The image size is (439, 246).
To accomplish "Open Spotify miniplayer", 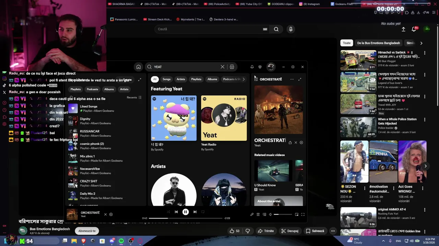I will [x=297, y=214].
